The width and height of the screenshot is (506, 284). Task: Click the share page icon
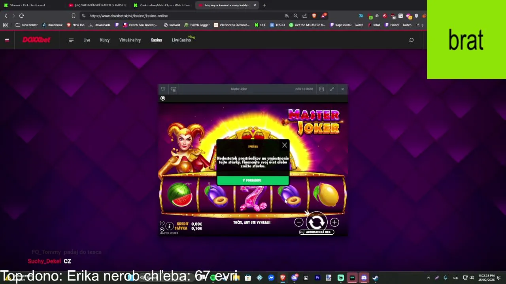tap(304, 16)
